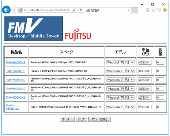Close the browser window
Screen dimensions: 170x136
[163, 4]
